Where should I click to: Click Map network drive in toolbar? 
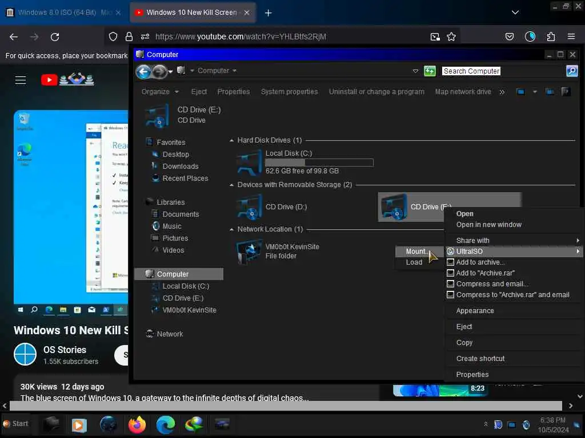(463, 92)
